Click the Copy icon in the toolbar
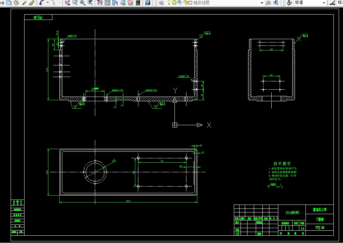 [9, 3]
